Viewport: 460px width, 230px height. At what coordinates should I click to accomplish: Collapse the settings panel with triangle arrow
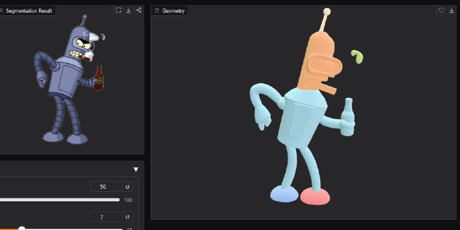136,169
